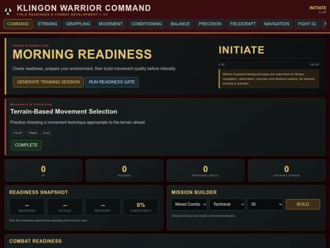The width and height of the screenshot is (330, 248).
Task: Click the Movement & Patrolling category label
Action: click(x=31, y=104)
